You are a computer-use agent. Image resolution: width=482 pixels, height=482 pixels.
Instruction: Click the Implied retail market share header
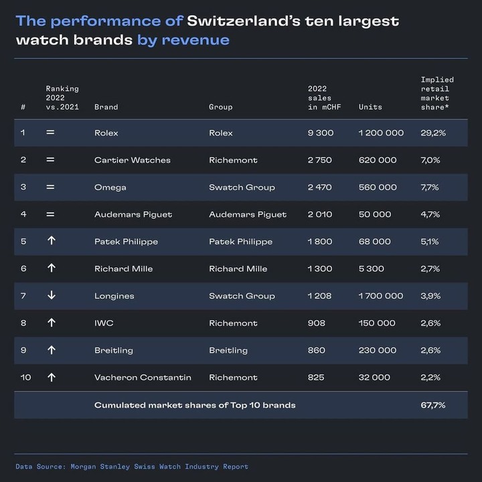(x=437, y=94)
